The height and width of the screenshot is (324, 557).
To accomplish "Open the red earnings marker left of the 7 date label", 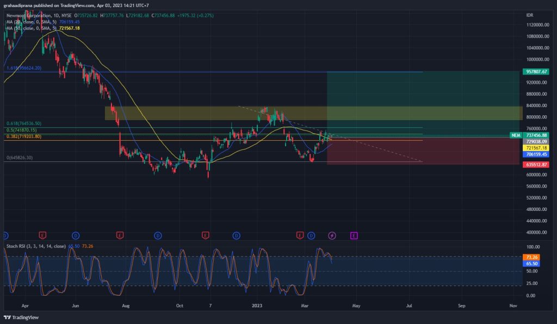I will (205, 235).
